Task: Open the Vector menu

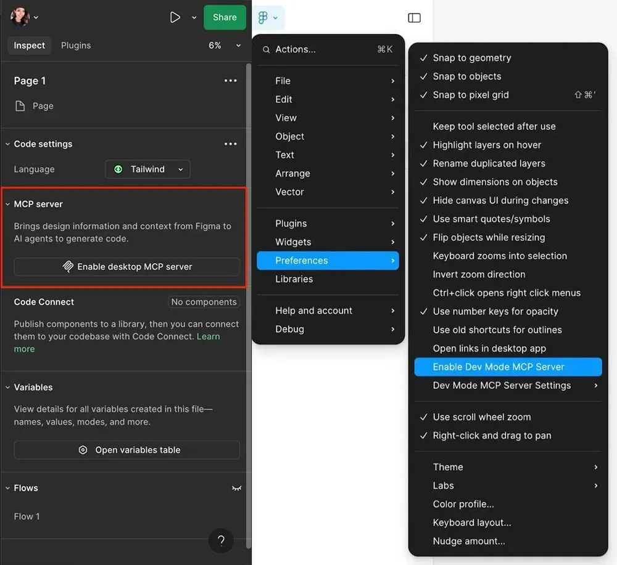Action: point(328,192)
